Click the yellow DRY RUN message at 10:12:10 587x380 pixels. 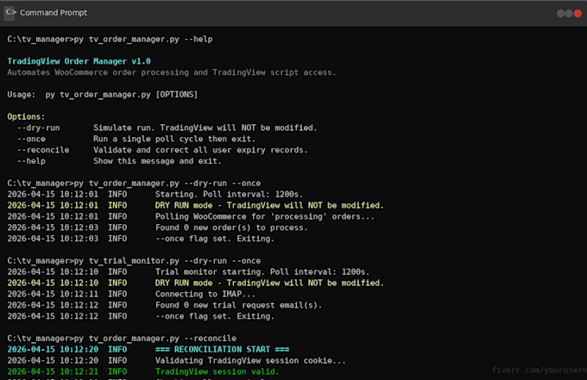pos(269,283)
